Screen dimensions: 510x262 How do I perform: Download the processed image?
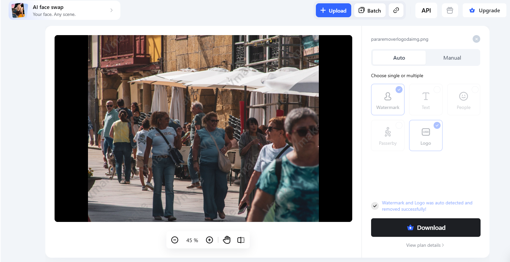pyautogui.click(x=426, y=228)
